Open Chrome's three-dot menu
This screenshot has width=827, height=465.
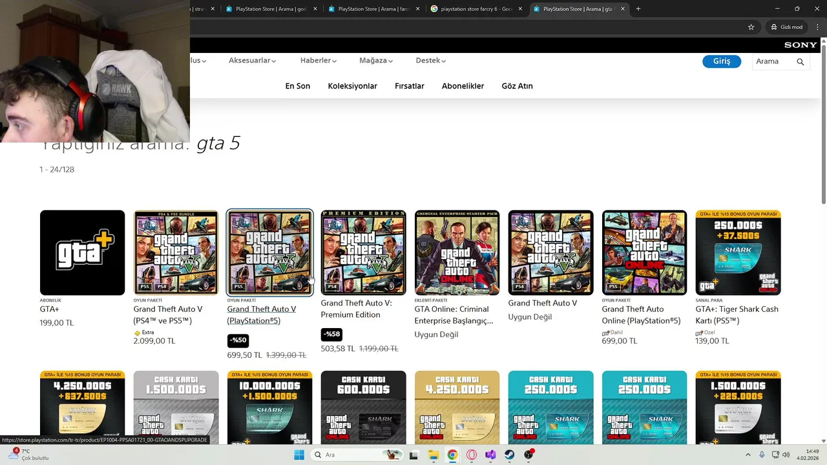point(817,27)
